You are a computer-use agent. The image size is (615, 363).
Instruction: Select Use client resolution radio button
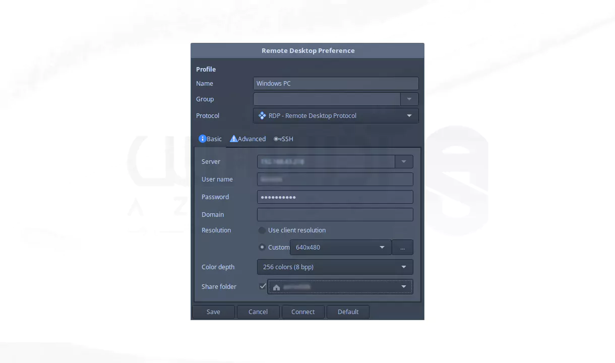tap(262, 230)
